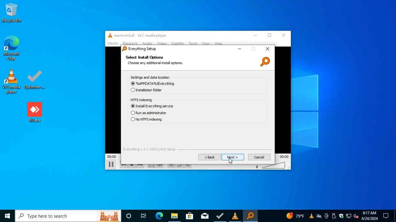The image size is (396, 222).
Task: Cancel the Everything Setup
Action: [259, 157]
